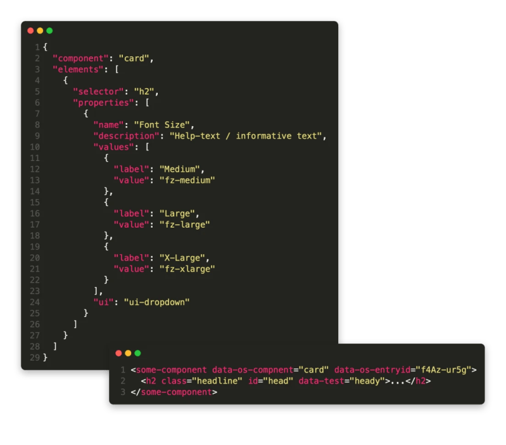Click the "description" key
Image resolution: width=506 pixels, height=445 pixels.
coord(126,136)
